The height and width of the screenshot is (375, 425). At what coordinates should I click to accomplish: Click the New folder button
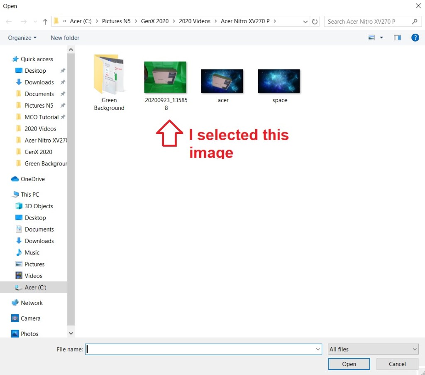pos(65,38)
